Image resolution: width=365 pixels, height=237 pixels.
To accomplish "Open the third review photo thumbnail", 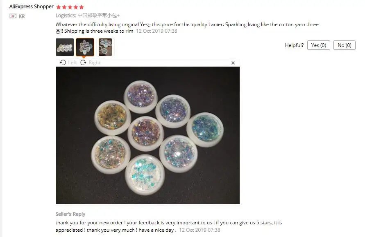I will [105, 47].
